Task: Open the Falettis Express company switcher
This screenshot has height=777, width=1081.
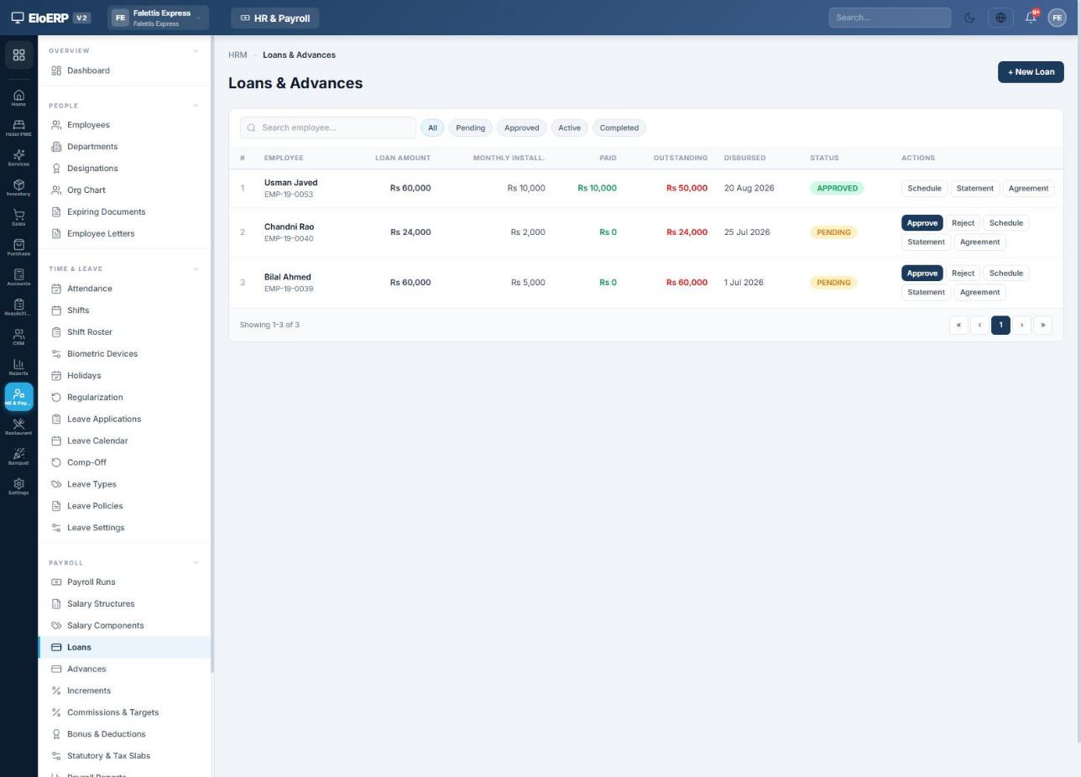Action: point(158,18)
